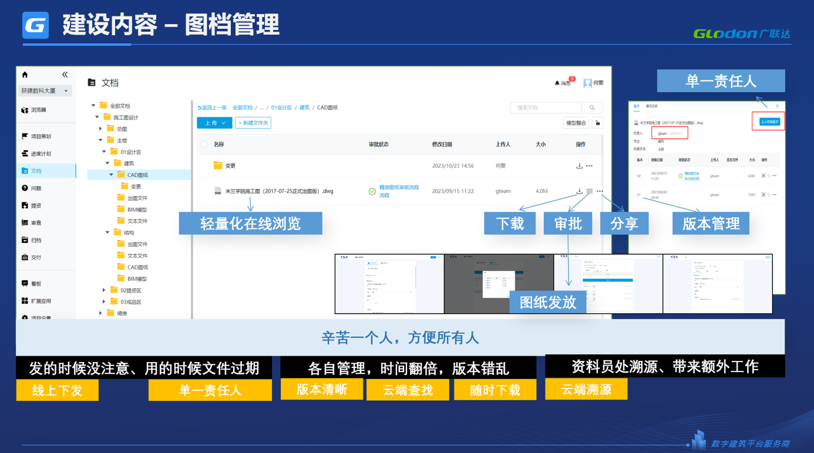
Task: Switch to the 操作日志 tab
Action: click(652, 106)
